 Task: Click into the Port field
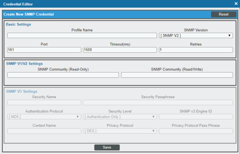[x=44, y=50]
